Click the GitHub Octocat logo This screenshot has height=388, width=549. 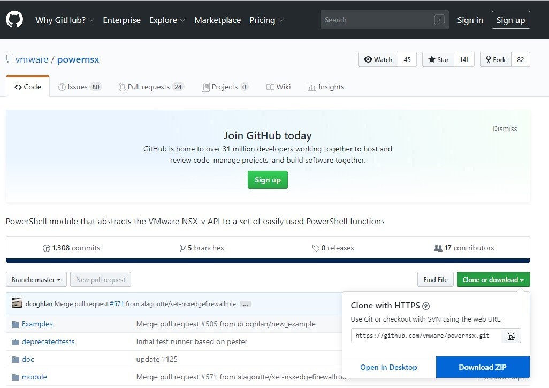14,20
